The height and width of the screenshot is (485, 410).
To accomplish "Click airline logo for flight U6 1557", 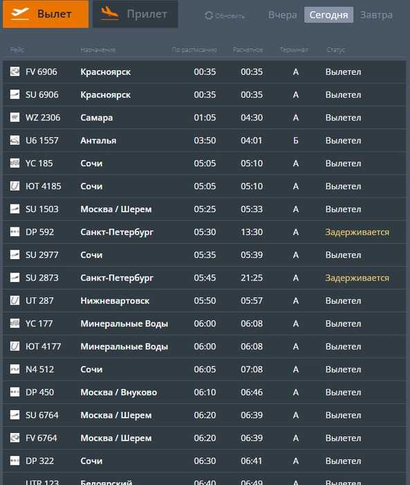I will pyautogui.click(x=15, y=140).
